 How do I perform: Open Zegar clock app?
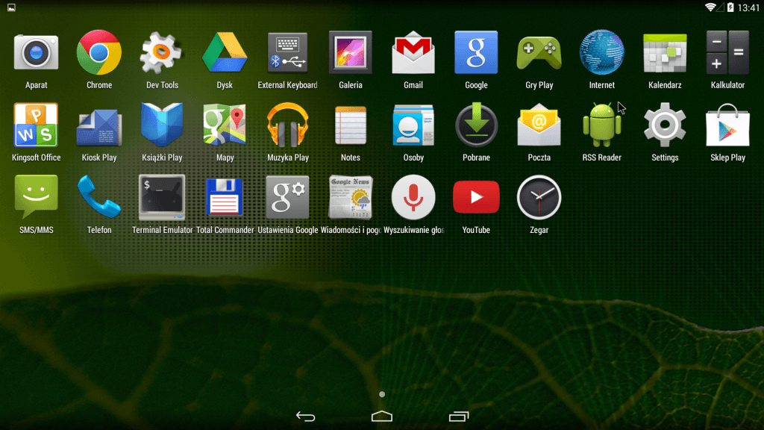point(539,197)
